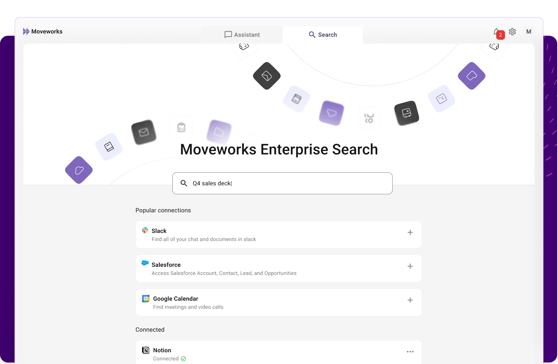This screenshot has height=364, width=558.
Task: Add Salesforce using its plus button
Action: pyautogui.click(x=410, y=266)
